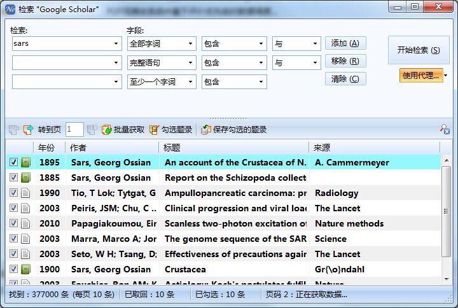Select source 'A. Cammermeyer'
The image size is (458, 308).
[x=352, y=162]
